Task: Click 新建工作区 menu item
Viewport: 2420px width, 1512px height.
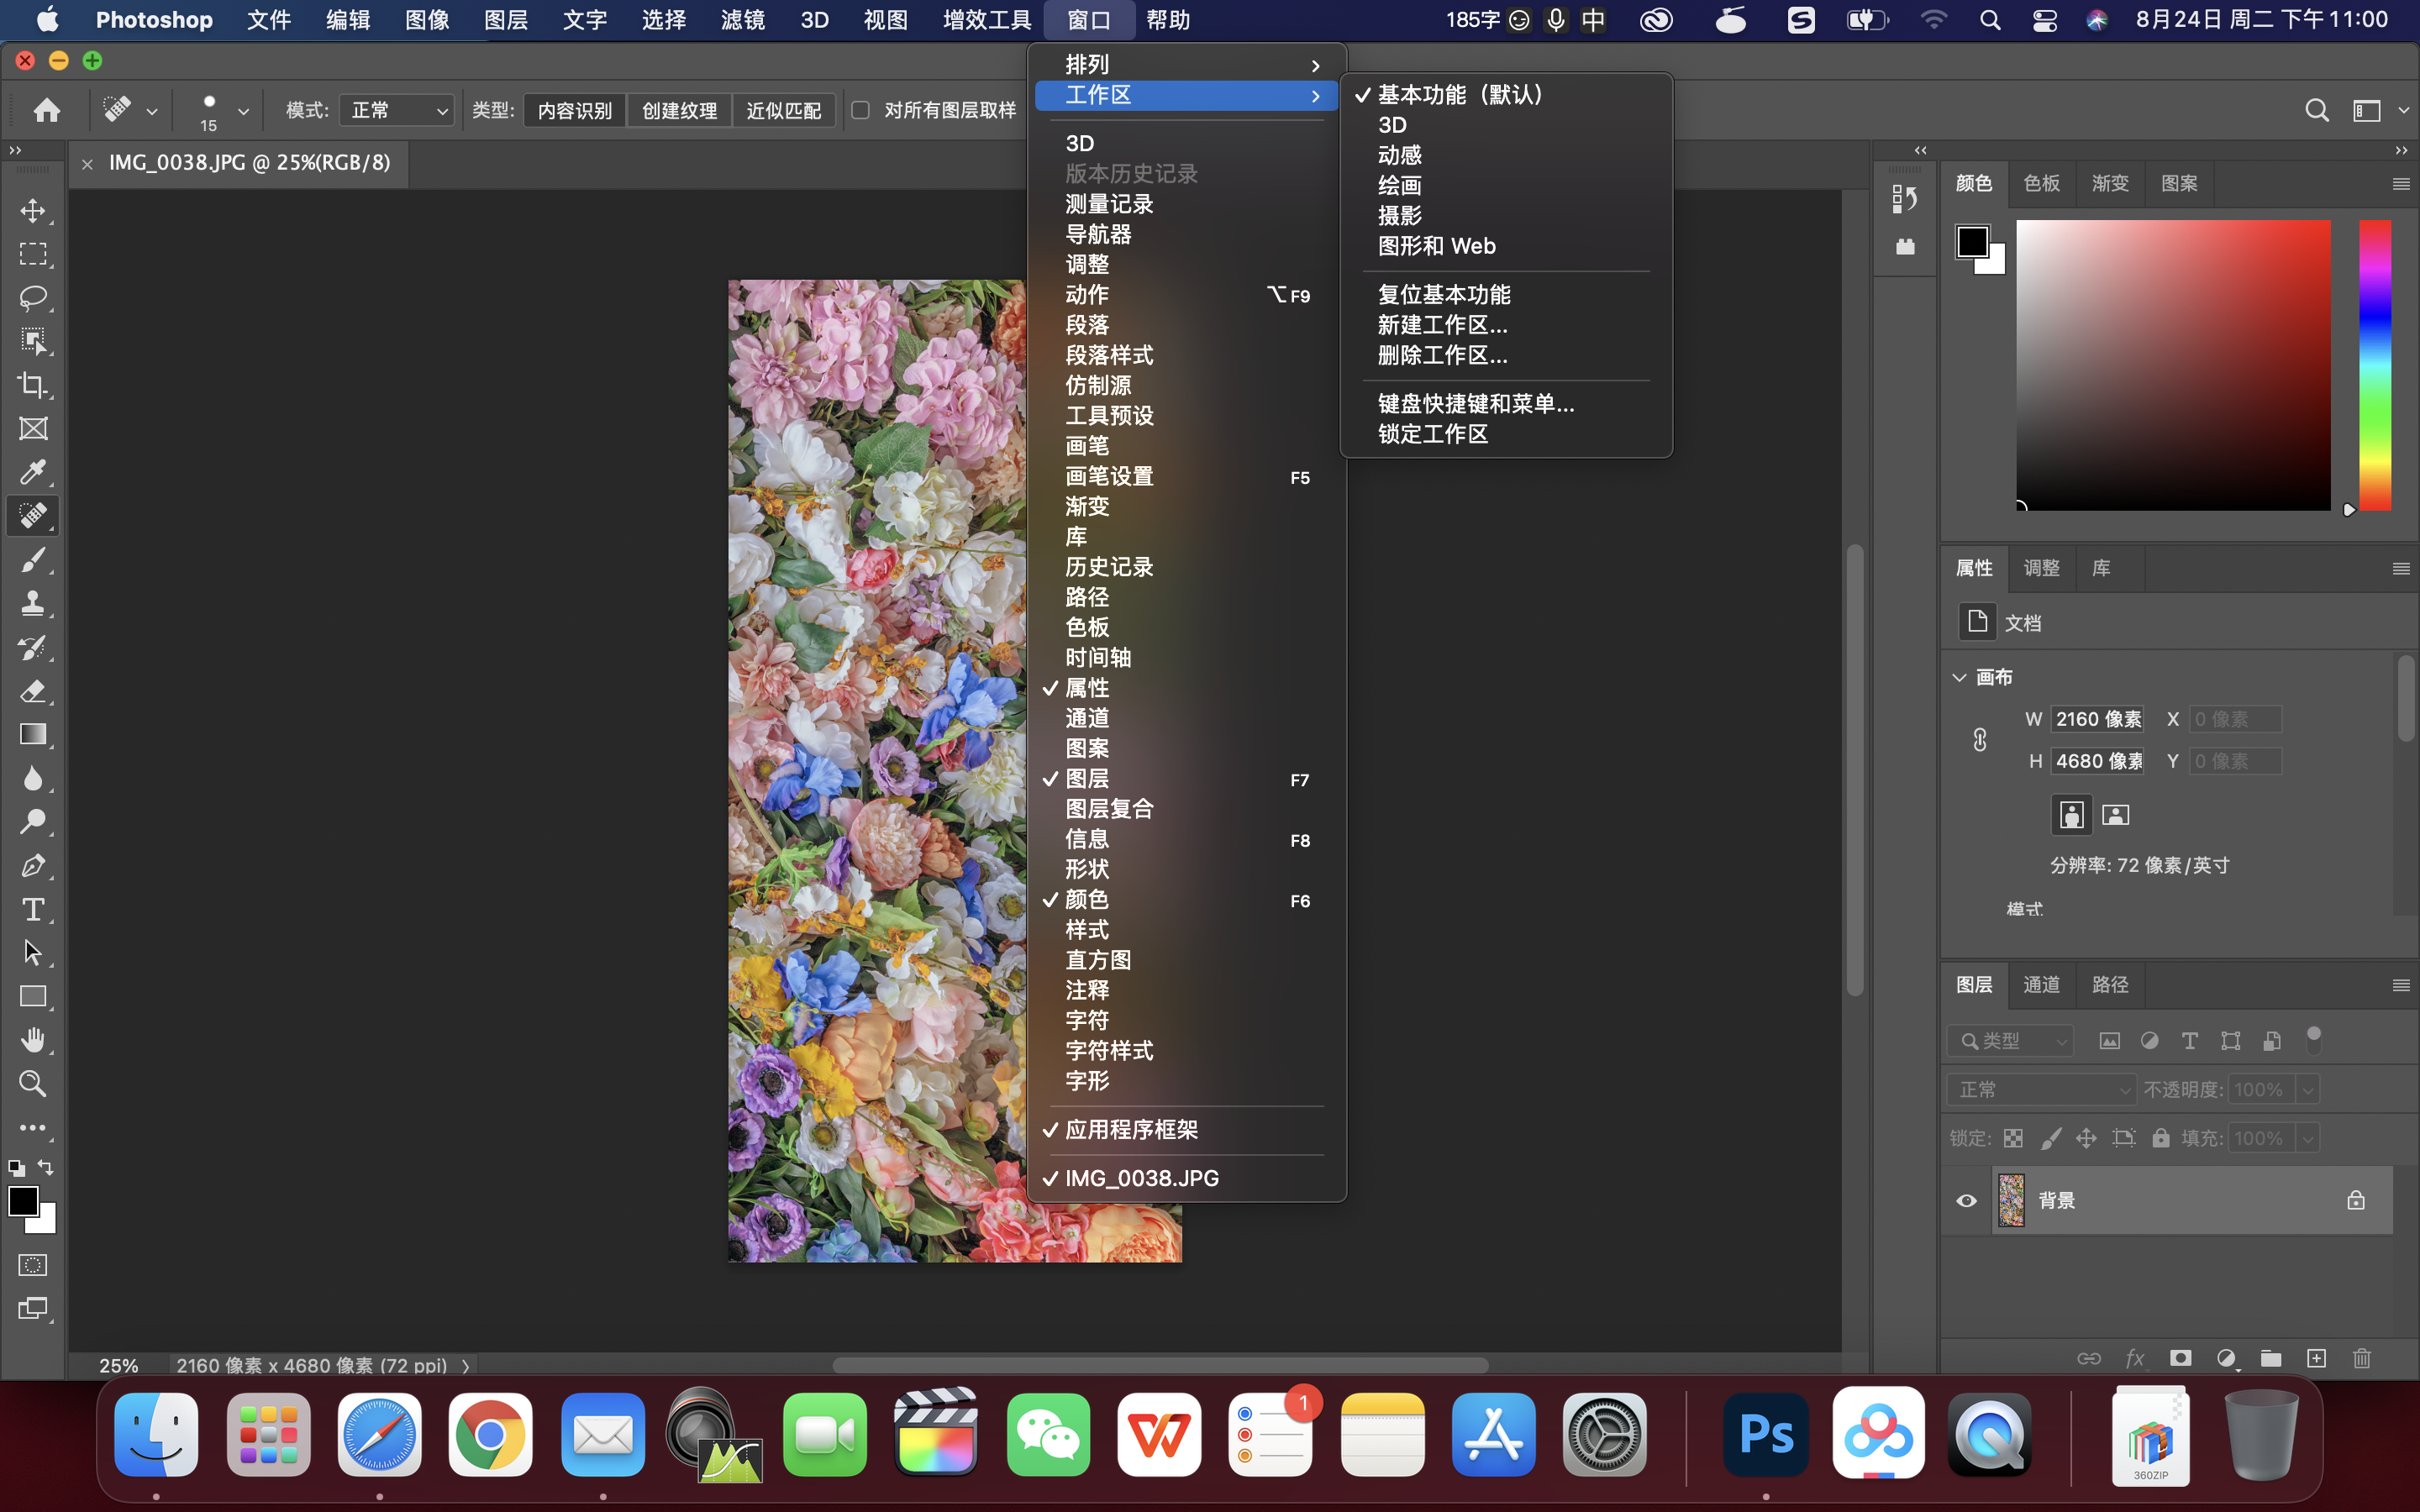Action: [1436, 324]
